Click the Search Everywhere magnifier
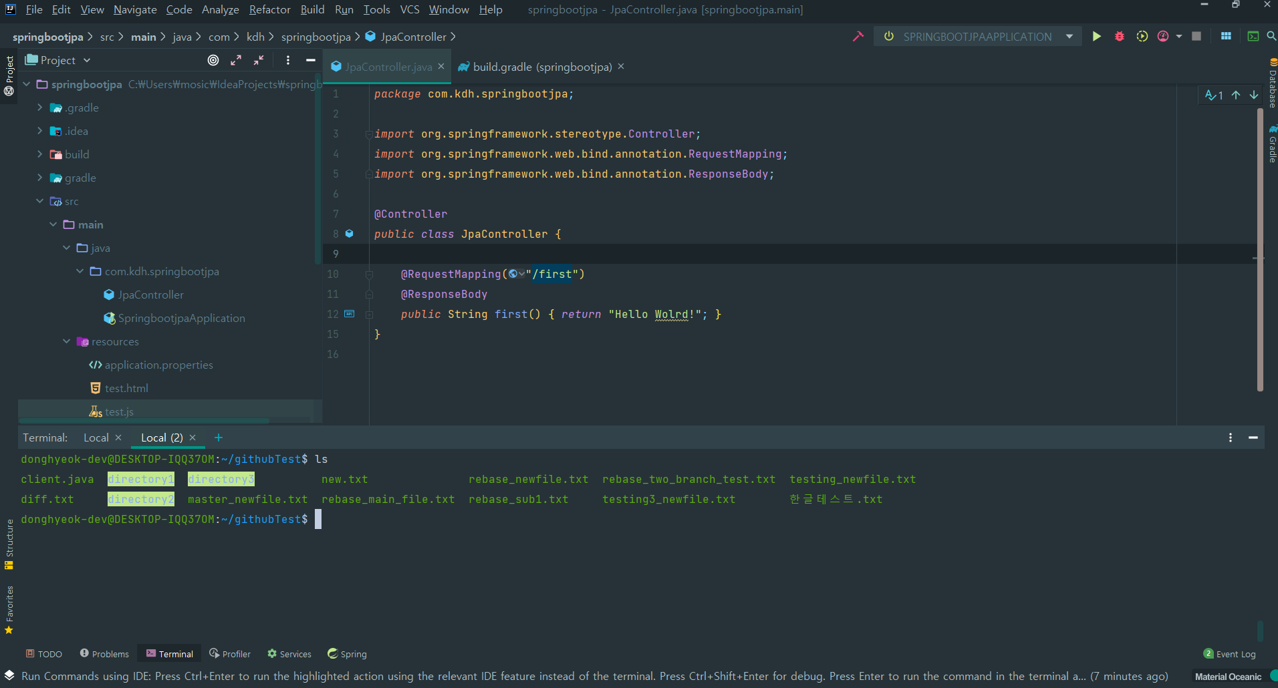 (x=1271, y=36)
